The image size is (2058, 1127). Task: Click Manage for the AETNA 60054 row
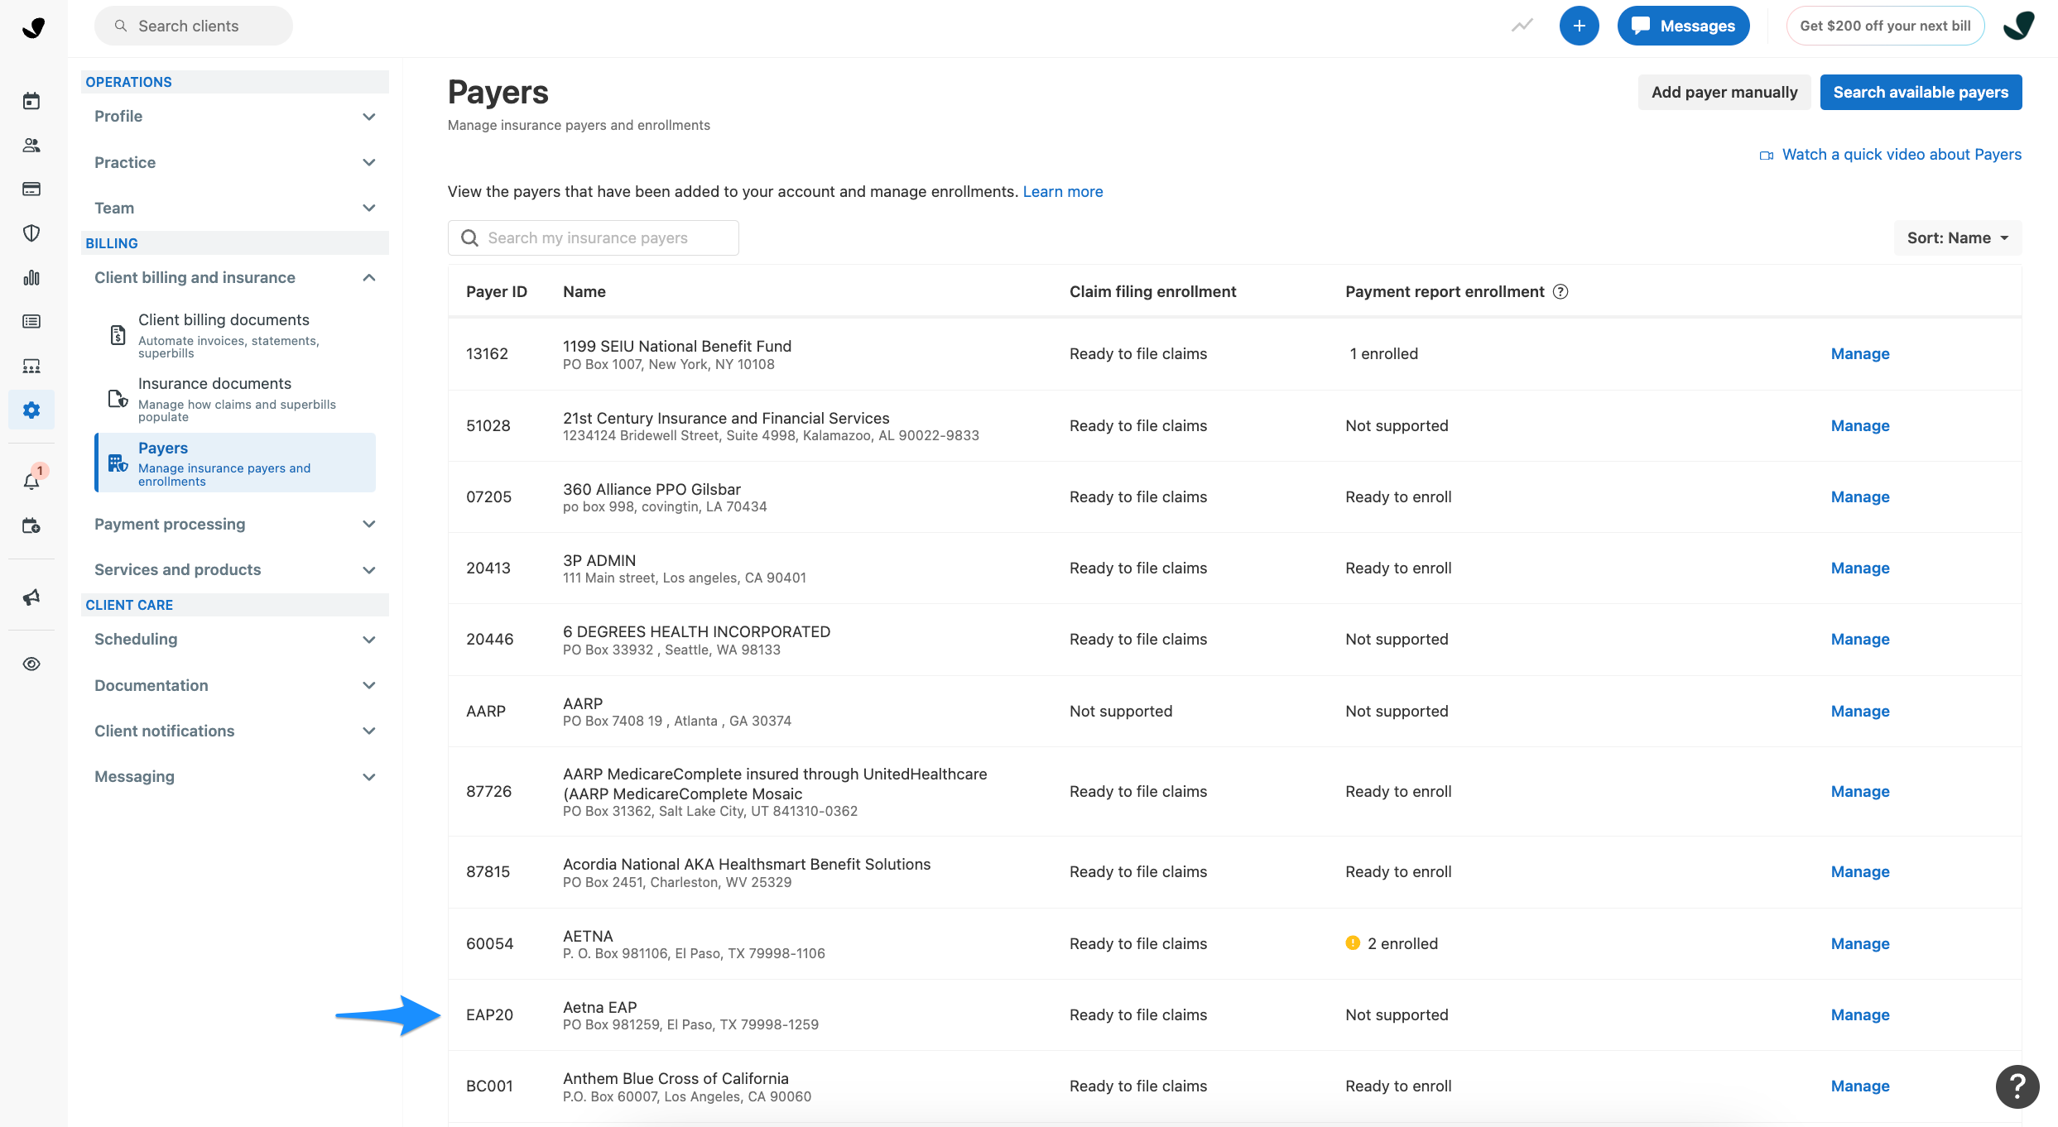[1860, 944]
